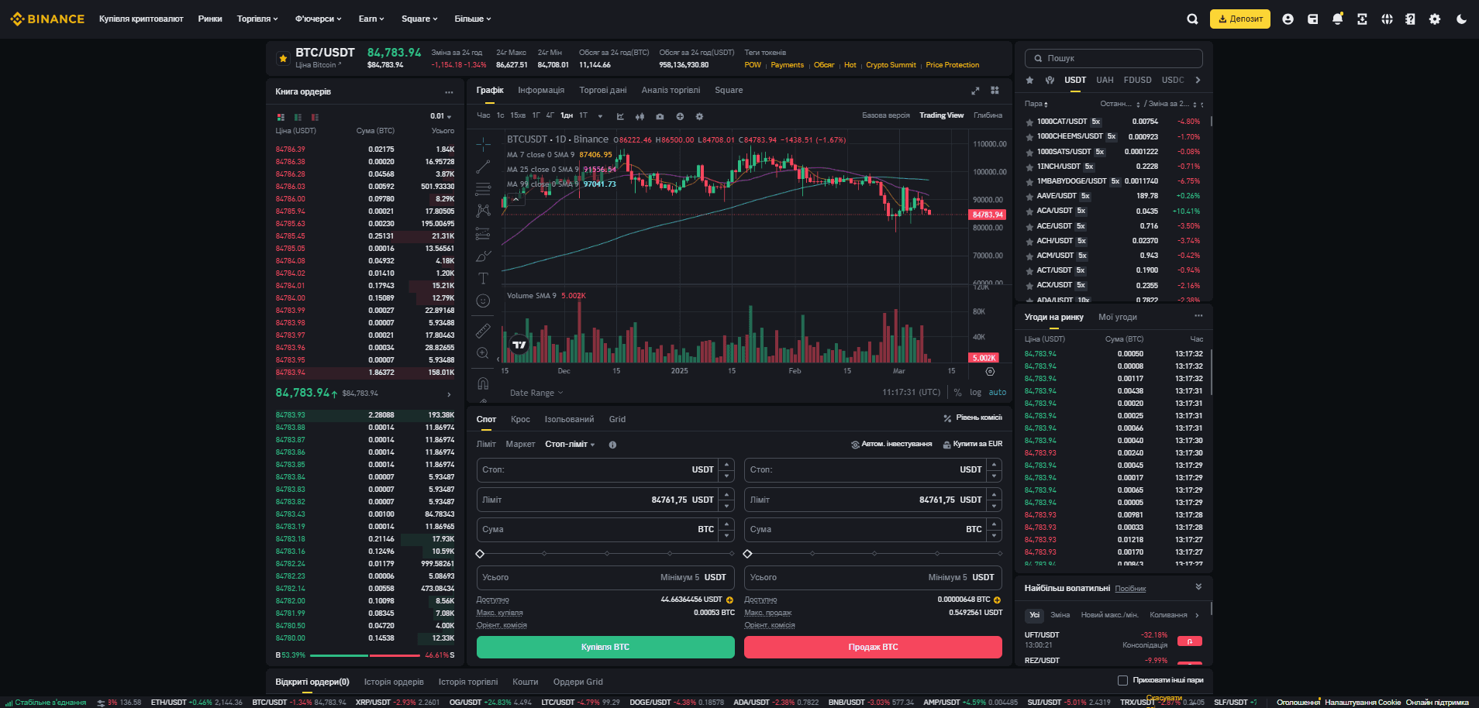Select the ruler measure tool
Screen dimensions: 1479x708
483,331
